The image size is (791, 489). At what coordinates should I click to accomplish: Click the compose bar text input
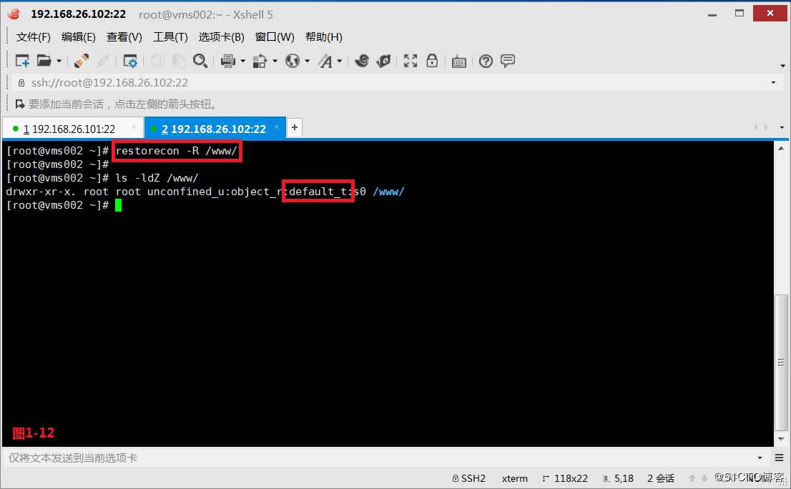coord(378,458)
